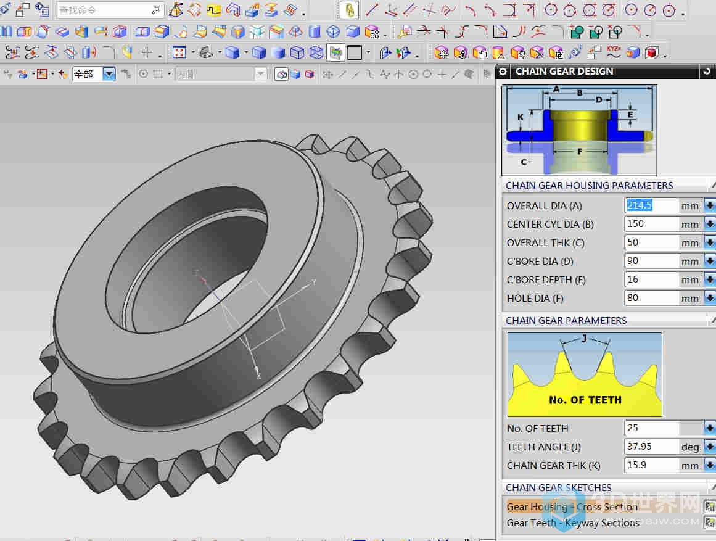The width and height of the screenshot is (716, 541).
Task: Click the cylinder primitive icon
Action: tap(315, 31)
